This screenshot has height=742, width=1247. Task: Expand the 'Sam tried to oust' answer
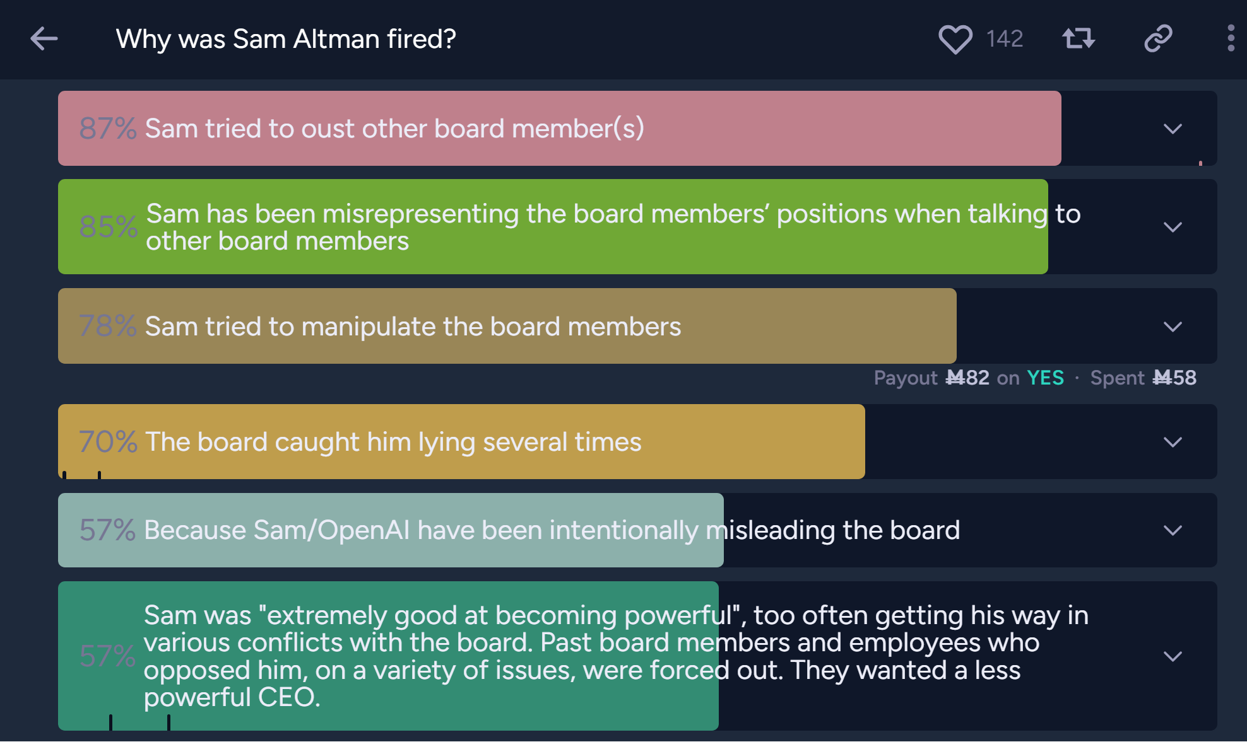pos(1173,129)
